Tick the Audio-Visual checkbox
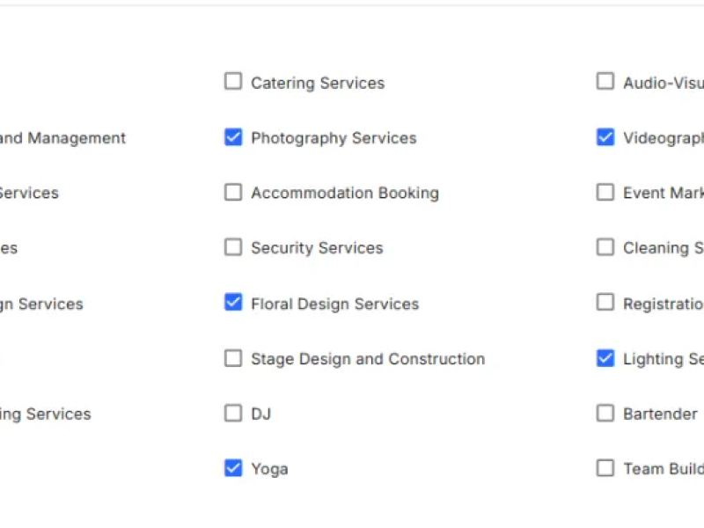 click(x=605, y=82)
